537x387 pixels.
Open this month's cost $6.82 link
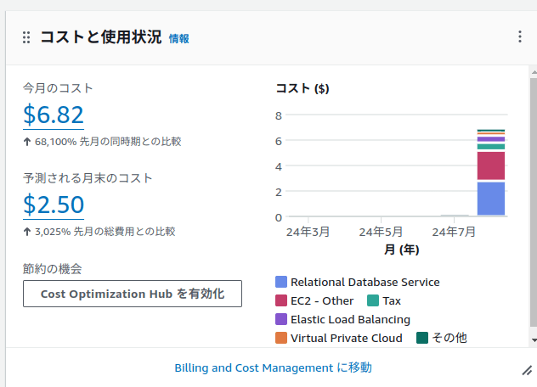tap(54, 115)
